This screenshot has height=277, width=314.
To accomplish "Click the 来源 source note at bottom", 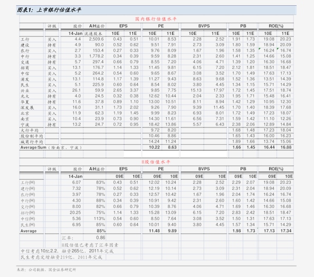I will [46, 270].
